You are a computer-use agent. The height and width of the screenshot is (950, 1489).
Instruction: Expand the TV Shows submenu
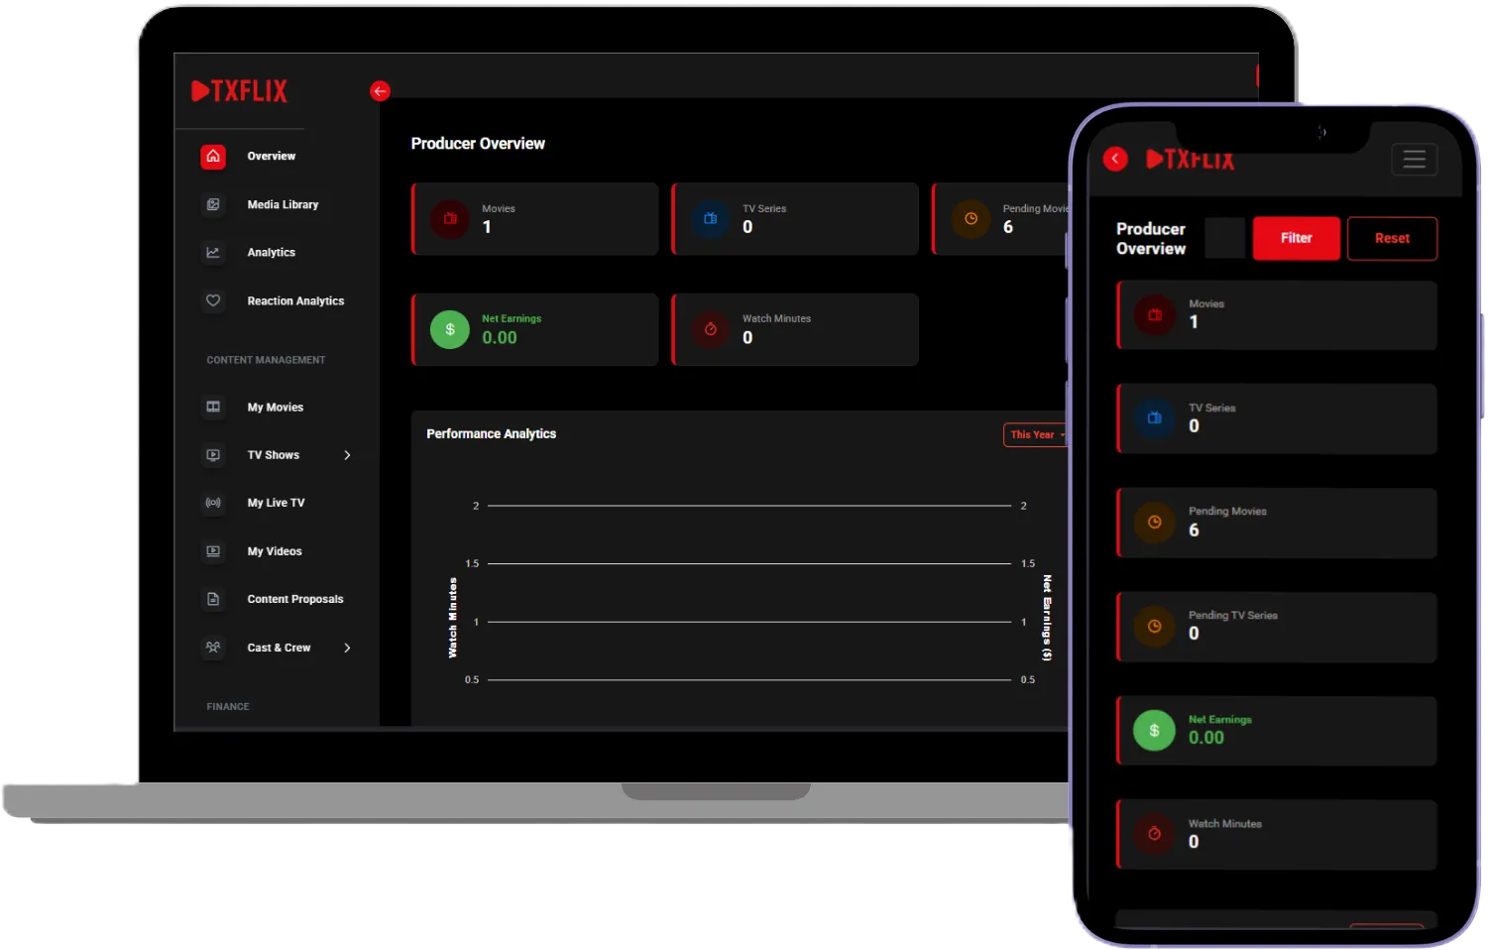tap(347, 454)
